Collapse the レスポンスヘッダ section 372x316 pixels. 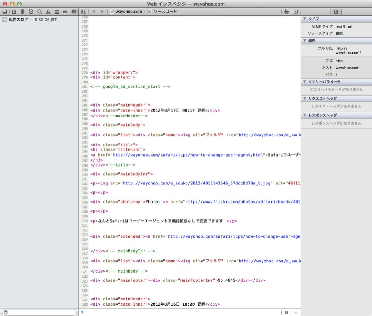coord(305,115)
